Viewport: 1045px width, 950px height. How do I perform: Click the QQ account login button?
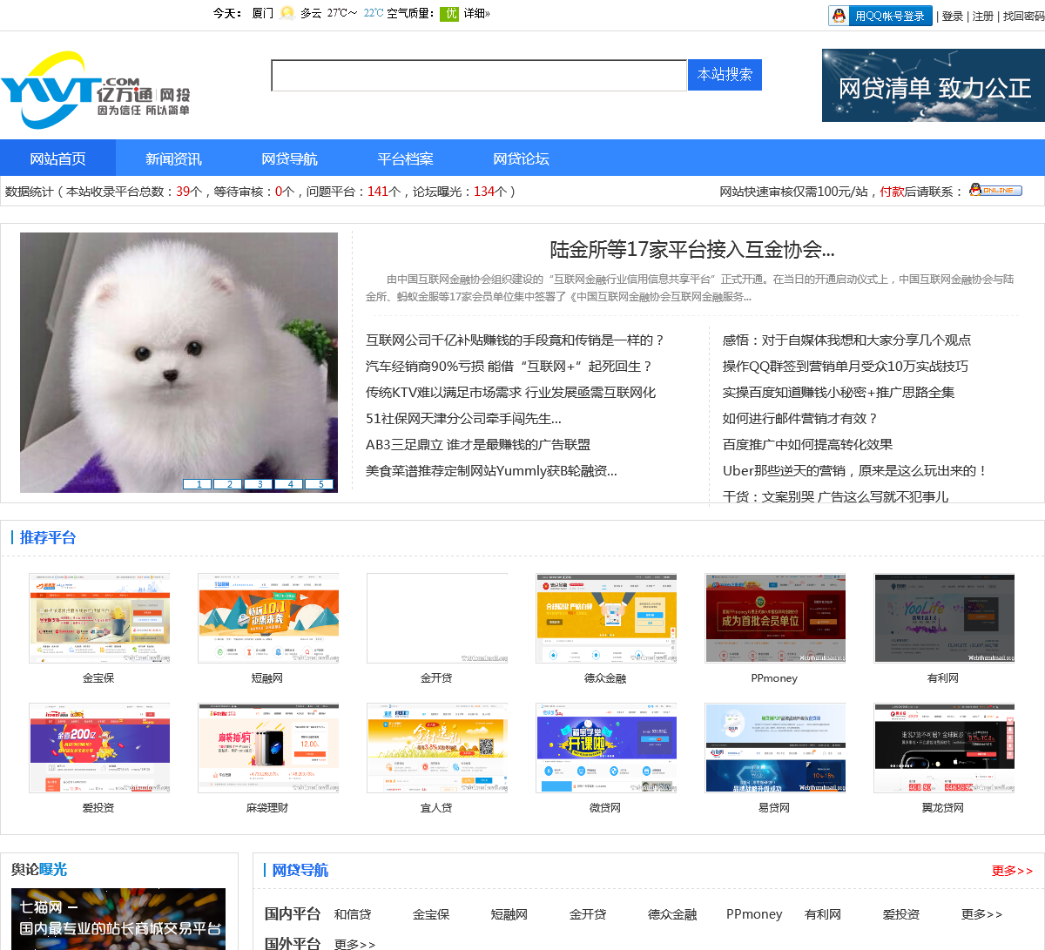point(880,16)
